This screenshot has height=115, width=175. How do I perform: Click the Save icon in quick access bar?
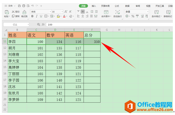[19, 6]
